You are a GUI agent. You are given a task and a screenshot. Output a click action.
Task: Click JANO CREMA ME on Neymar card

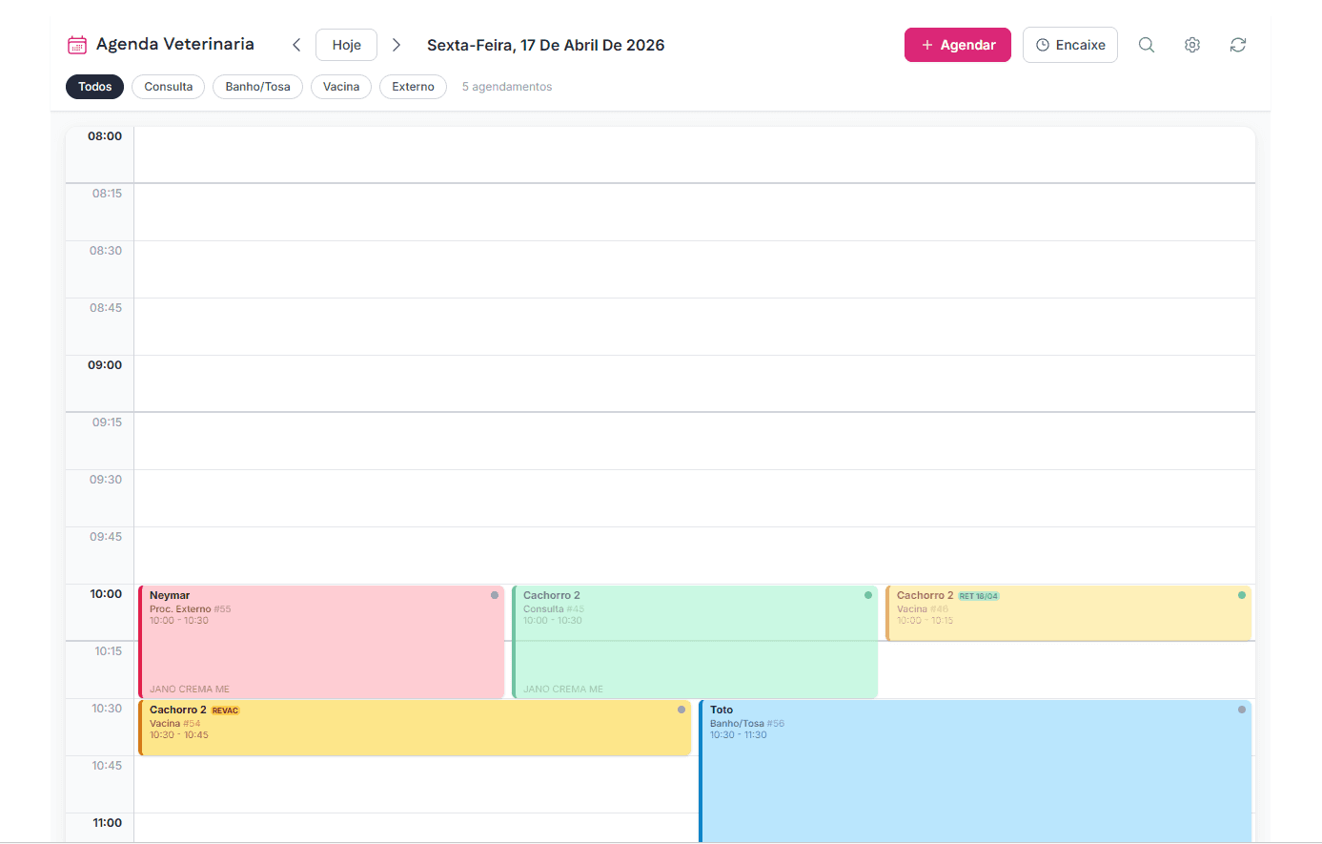pyautogui.click(x=190, y=689)
